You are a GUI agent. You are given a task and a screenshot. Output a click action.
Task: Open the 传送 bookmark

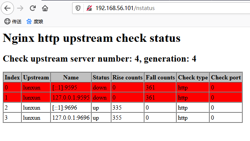coord(13,21)
